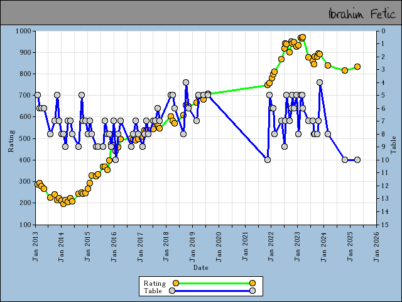402x302 pixels.
Task: Click the Table legend label
Action: [153, 291]
